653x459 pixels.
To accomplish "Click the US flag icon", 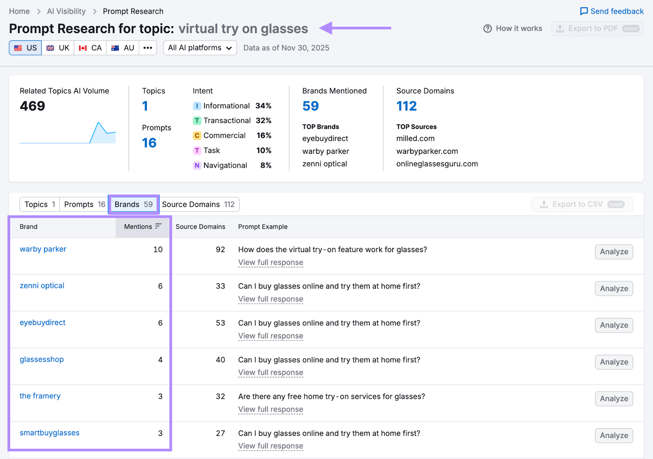I will point(17,48).
